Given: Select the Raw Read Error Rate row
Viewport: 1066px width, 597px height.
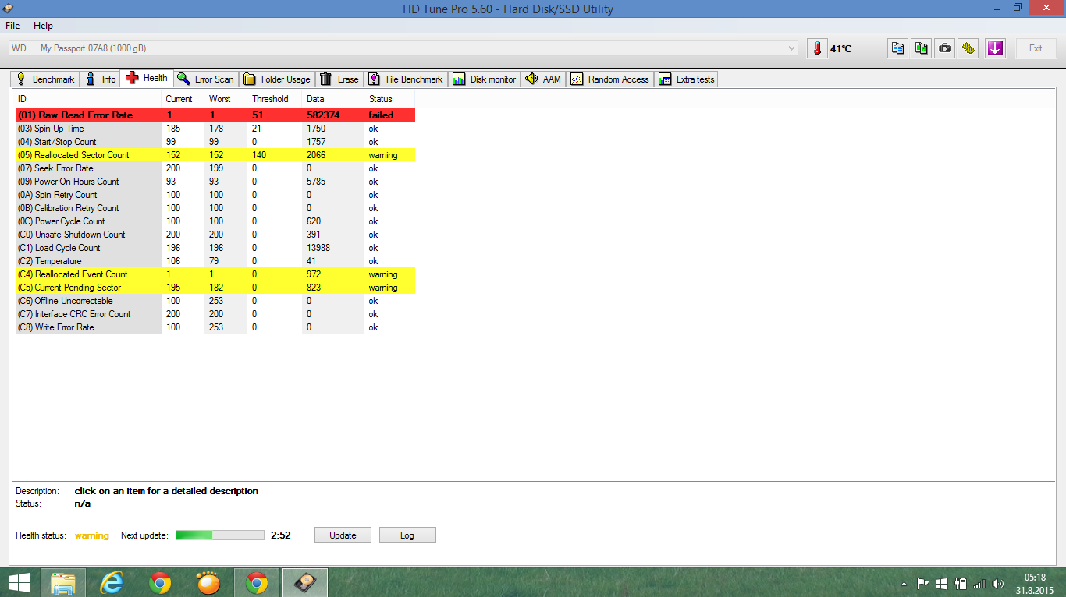Looking at the screenshot, I should click(x=216, y=115).
